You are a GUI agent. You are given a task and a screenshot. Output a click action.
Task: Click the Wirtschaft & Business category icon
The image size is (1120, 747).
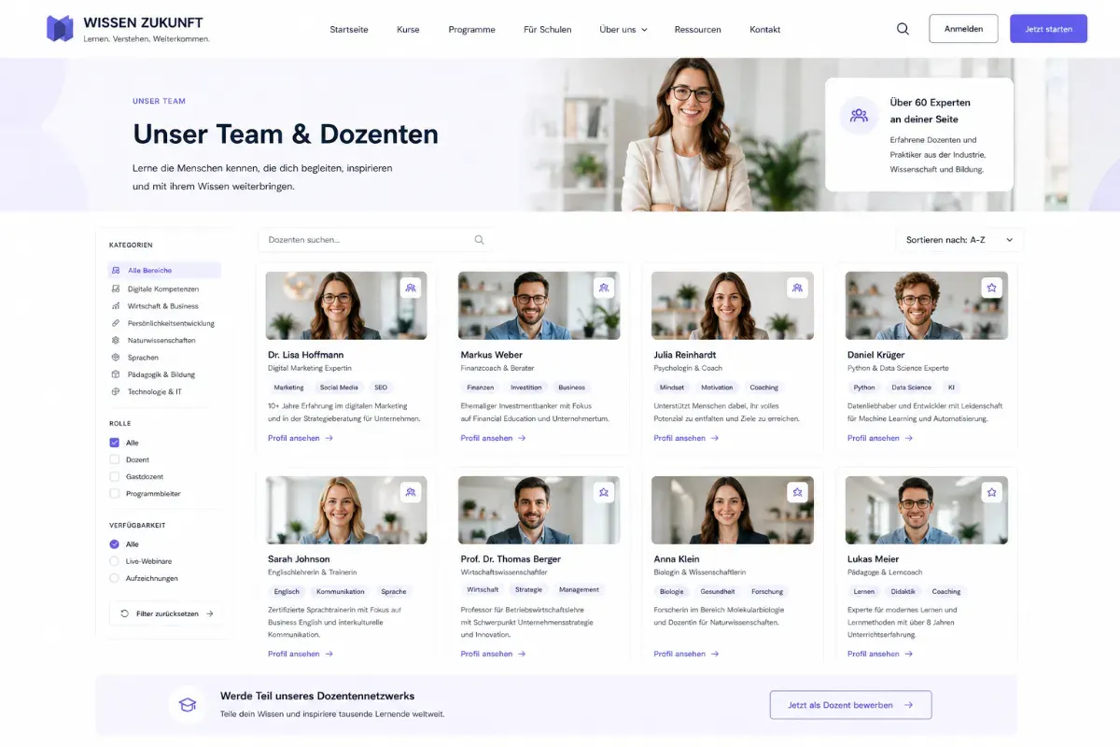[116, 306]
